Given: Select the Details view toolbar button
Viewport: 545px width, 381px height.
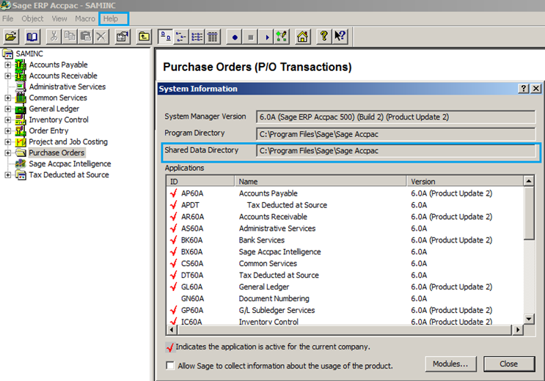Looking at the screenshot, I should [x=213, y=36].
